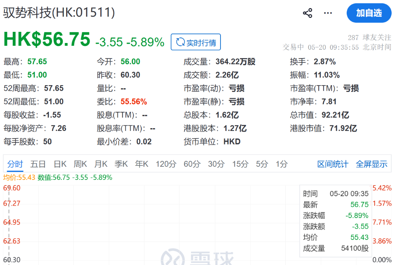Screen dimensions: 398x265
Task: Click the 每股收益 value -1.55
Action: pyautogui.click(x=52, y=115)
